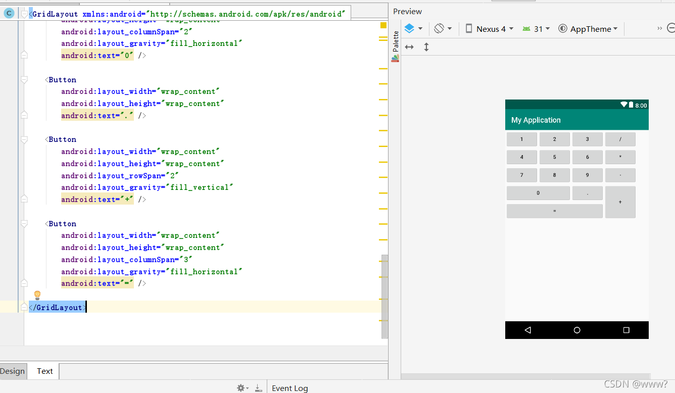Screen dimensions: 675x393
Task: Open the Palette side tab
Action: click(396, 46)
